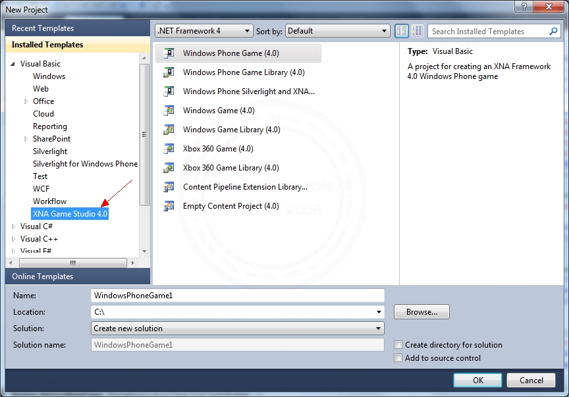Open the Recent Templates section
The image size is (569, 397).
pyautogui.click(x=78, y=28)
